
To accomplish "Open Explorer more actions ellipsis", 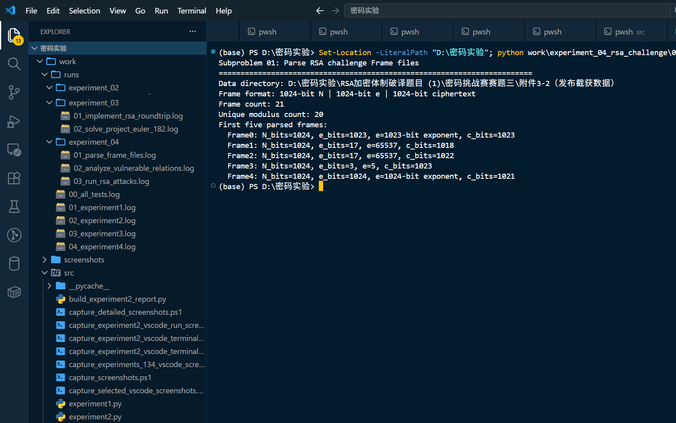I will click(192, 31).
